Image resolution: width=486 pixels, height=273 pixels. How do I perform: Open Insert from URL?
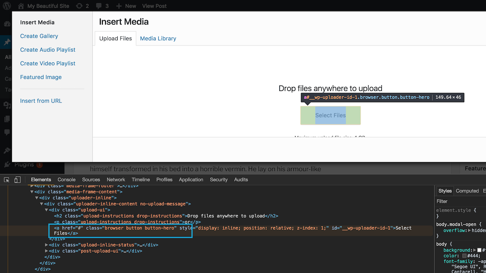pos(41,101)
